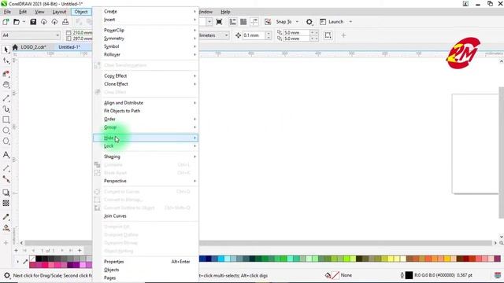The width and height of the screenshot is (504, 283).
Task: Expand the Copy Effect submenu
Action: point(146,75)
